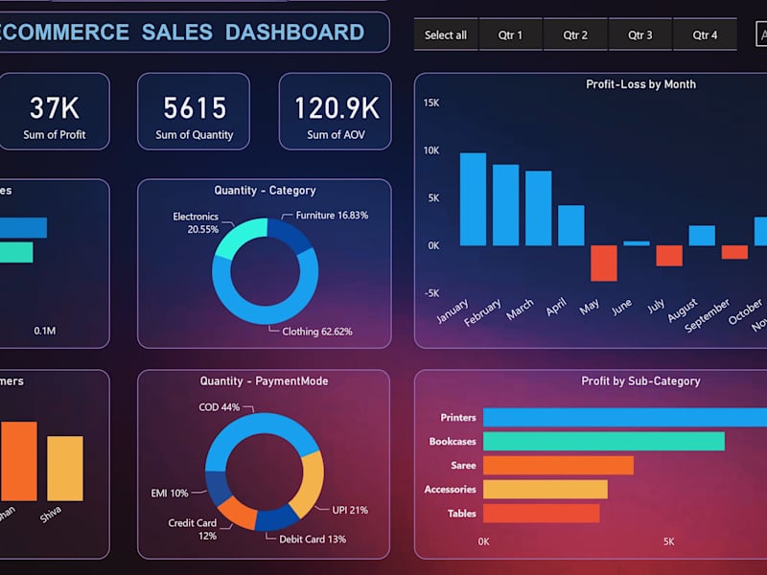767x575 pixels.
Task: Click the 120.9K Sum of AOV card
Action: (x=336, y=111)
